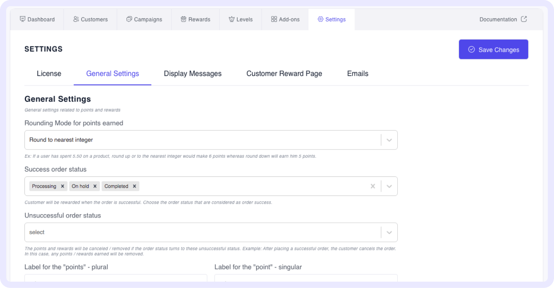Switch to the Levels tab
Image resolution: width=554 pixels, height=288 pixels.
tap(241, 20)
